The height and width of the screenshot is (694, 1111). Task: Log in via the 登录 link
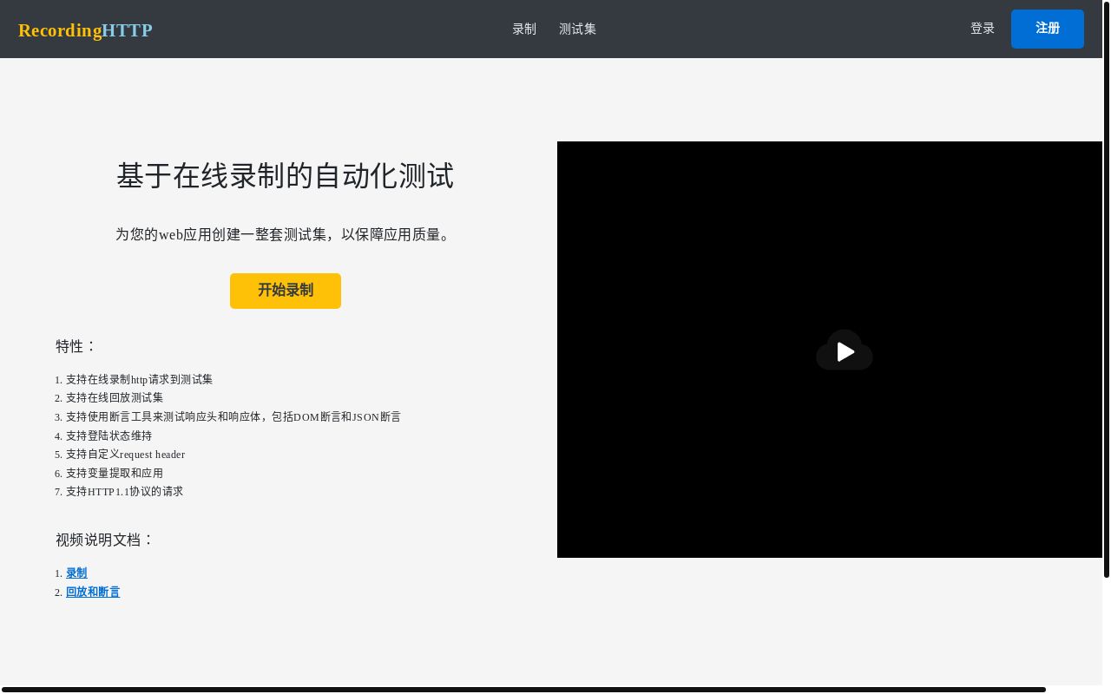tap(983, 29)
